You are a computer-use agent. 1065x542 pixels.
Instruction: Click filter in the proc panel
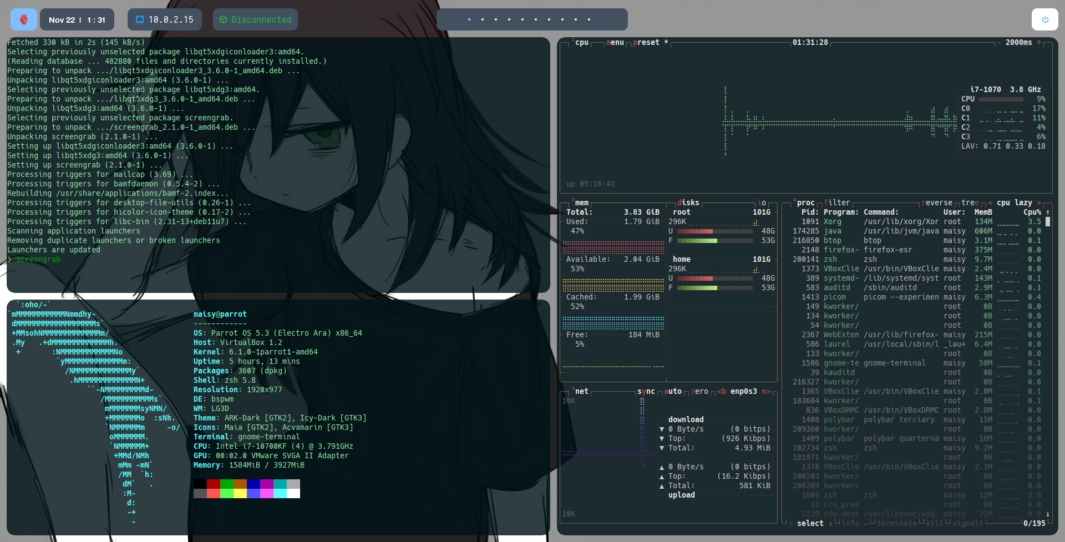coord(837,203)
